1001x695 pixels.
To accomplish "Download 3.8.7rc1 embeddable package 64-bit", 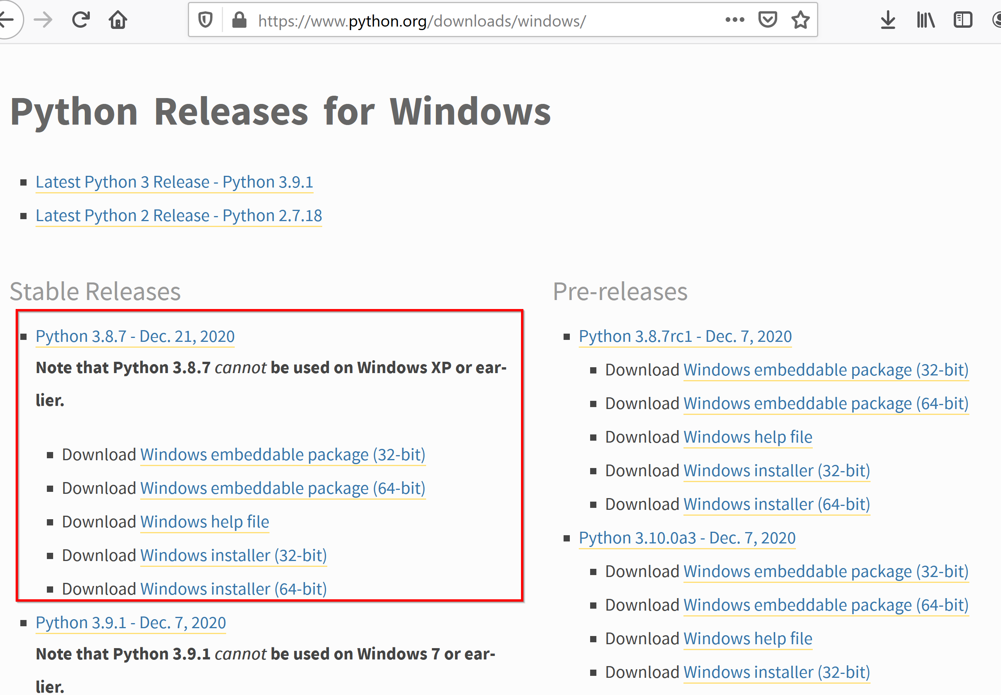I will (x=826, y=404).
